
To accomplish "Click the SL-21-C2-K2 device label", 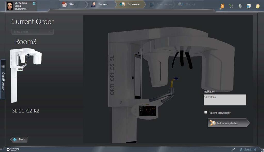I will (x=26, y=111).
